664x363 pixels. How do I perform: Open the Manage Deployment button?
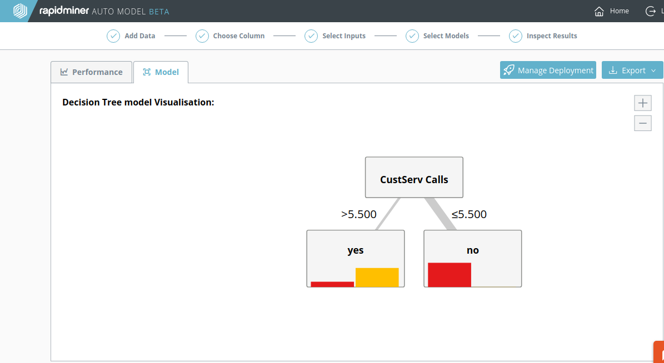[x=548, y=70]
